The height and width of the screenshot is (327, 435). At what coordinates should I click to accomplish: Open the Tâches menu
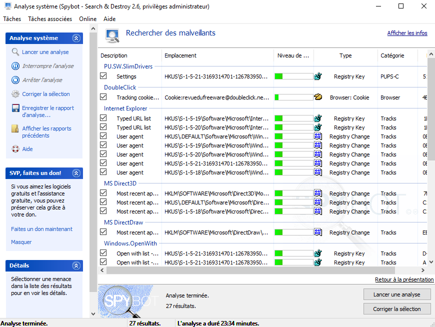point(12,19)
